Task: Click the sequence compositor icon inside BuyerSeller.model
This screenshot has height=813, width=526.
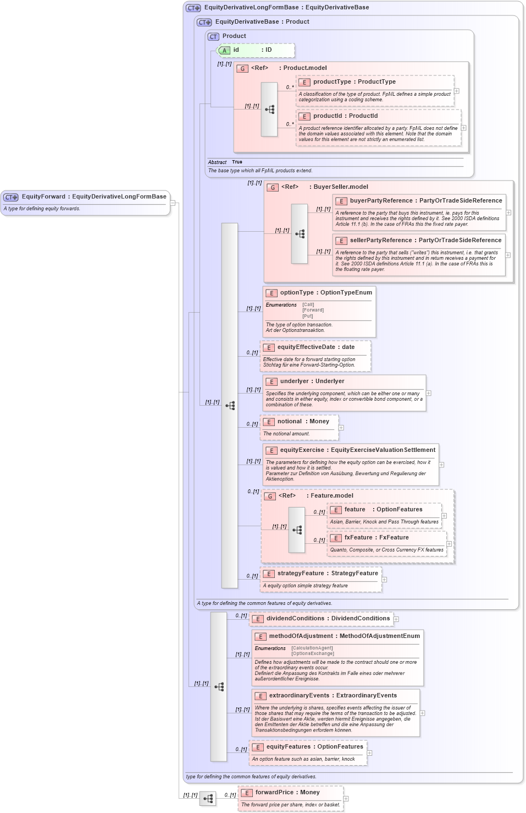Action: (300, 233)
